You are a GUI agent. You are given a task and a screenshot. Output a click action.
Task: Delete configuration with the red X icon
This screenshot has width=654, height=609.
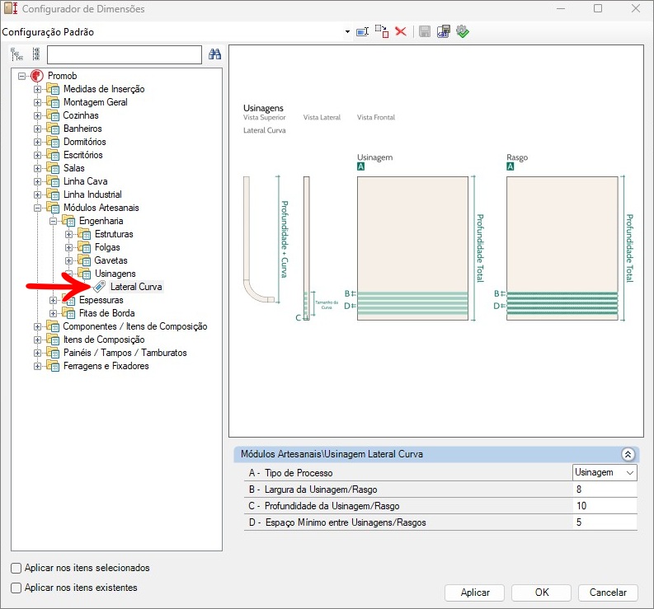pyautogui.click(x=401, y=31)
